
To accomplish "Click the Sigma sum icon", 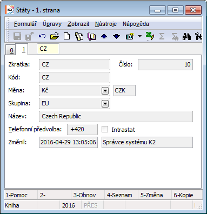I will pos(162,36).
